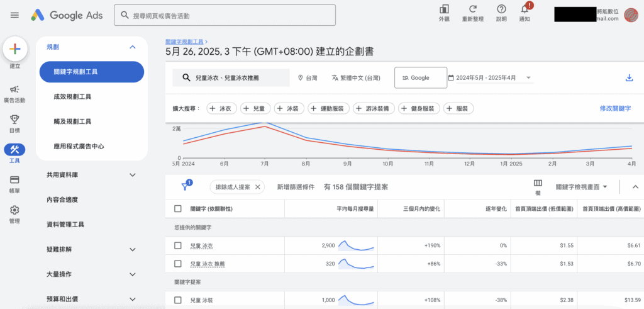Click the top search field

click(x=225, y=15)
